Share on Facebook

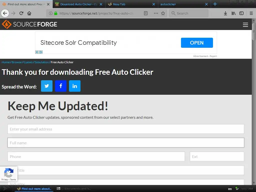point(61,86)
